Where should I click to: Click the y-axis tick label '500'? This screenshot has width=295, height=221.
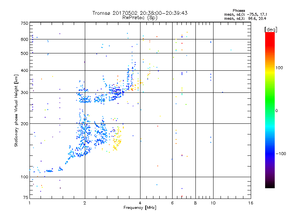pos(24,53)
